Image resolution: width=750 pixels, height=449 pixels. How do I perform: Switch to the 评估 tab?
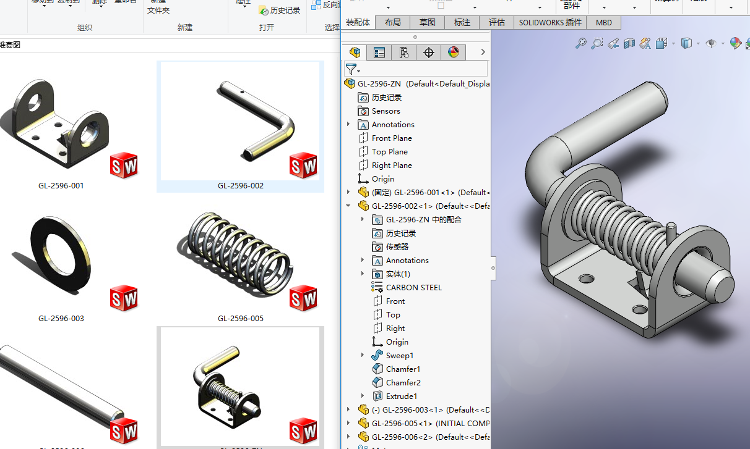(x=497, y=22)
